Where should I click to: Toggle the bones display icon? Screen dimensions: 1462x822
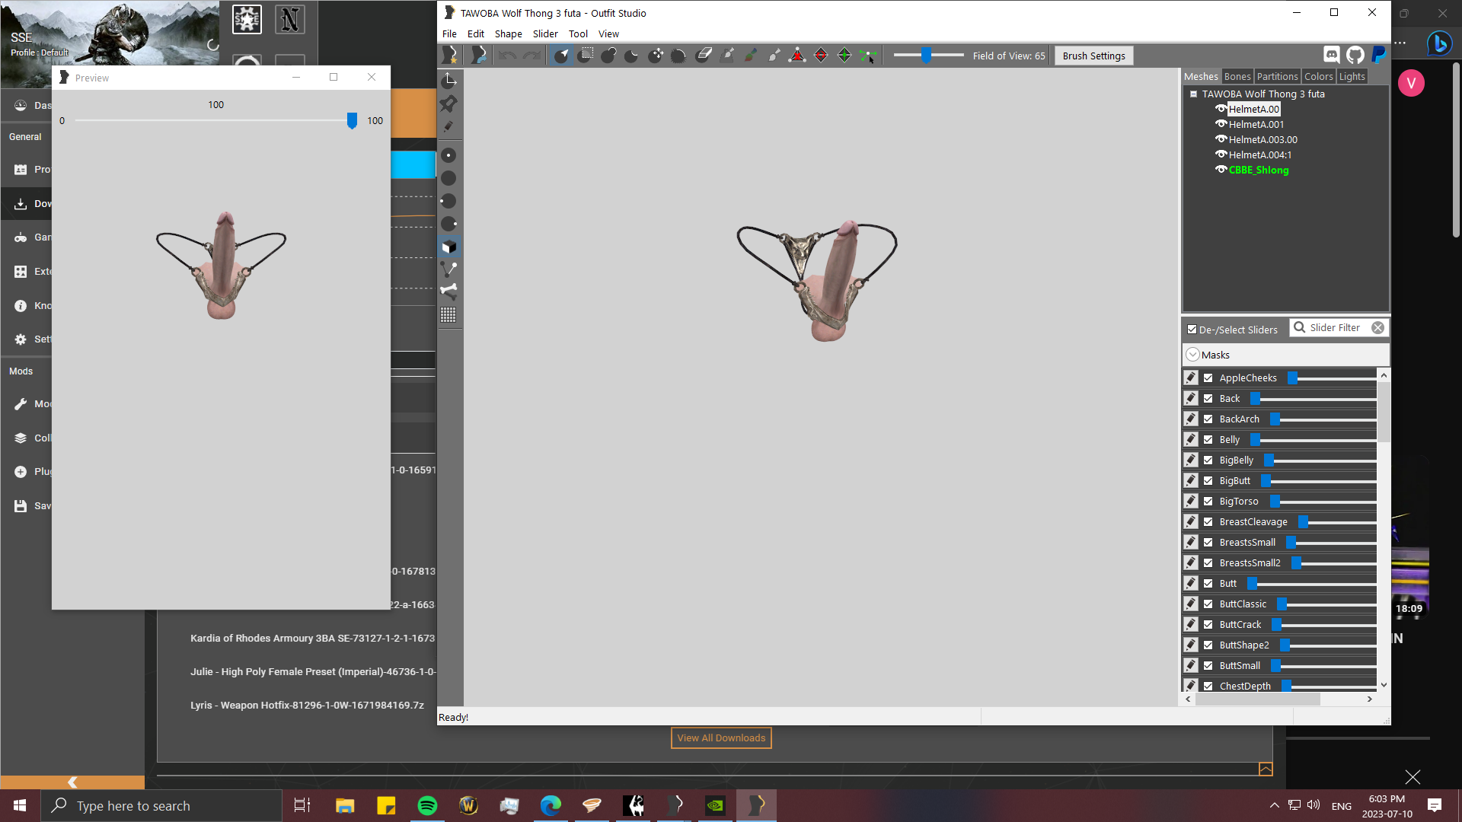click(x=449, y=292)
